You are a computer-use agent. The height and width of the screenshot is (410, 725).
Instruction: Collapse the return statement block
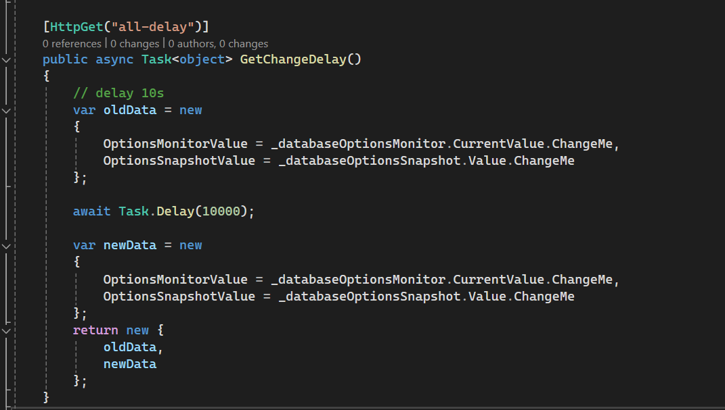pos(7,331)
